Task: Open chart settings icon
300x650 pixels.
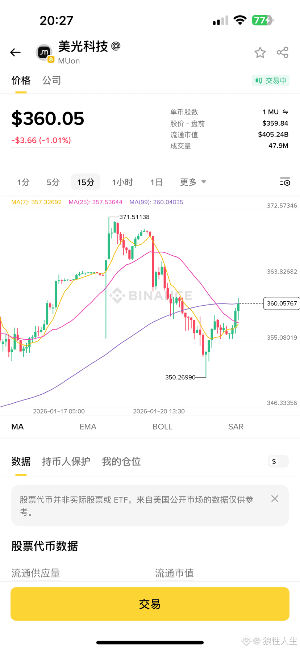Action: tap(285, 182)
